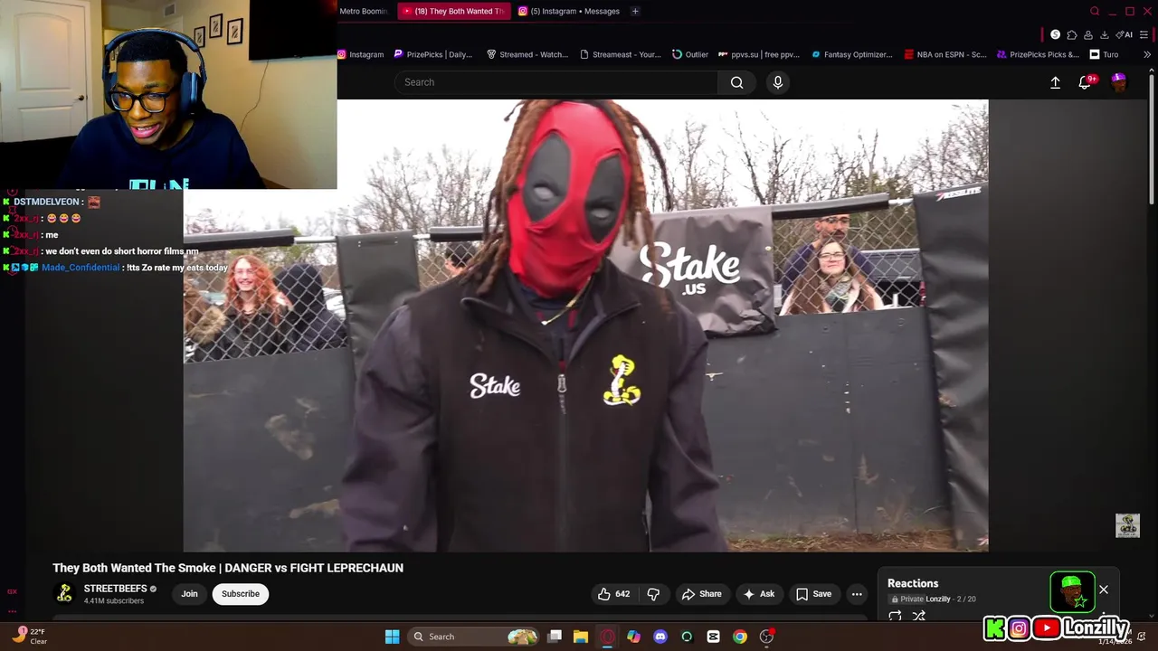Open the weather widget showing 22°F
The image size is (1158, 651).
(x=29, y=636)
